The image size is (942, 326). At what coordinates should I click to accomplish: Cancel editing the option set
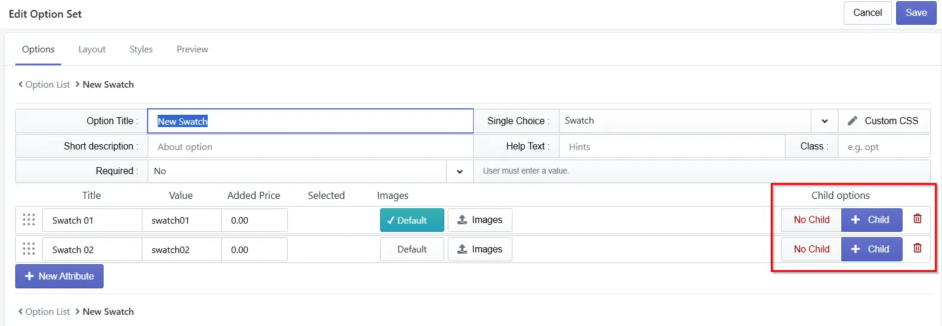(868, 13)
